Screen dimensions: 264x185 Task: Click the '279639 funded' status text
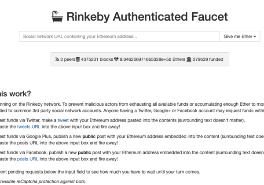click(x=208, y=59)
